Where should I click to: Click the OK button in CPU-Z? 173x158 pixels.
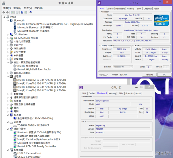(x=164, y=74)
